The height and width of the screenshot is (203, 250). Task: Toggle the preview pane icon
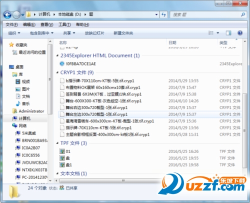228,33
